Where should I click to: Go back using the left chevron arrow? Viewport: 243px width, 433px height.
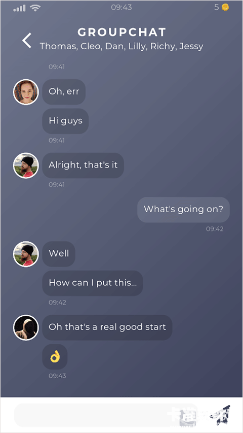(x=27, y=41)
